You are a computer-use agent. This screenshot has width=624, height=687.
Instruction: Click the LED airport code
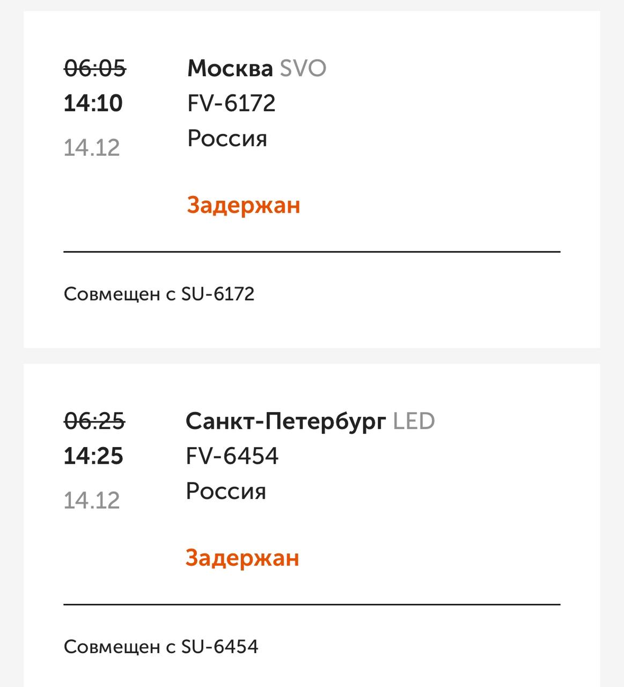[x=414, y=421]
